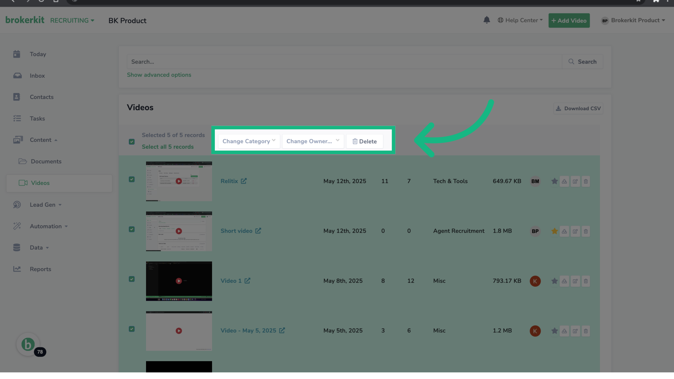Screen dimensions: 674x379
Task: Delete the selected videos
Action: click(364, 141)
